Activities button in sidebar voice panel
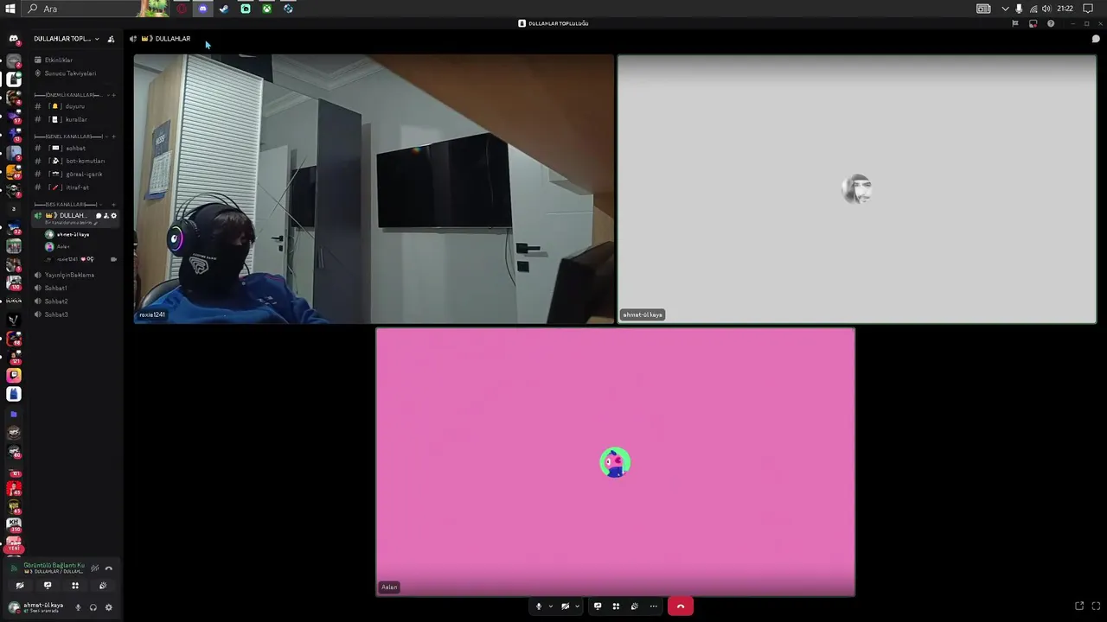This screenshot has height=622, width=1107. pyautogui.click(x=75, y=586)
